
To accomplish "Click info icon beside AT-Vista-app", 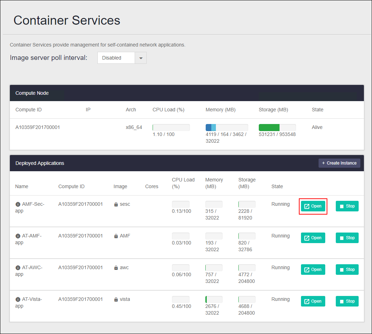I will pos(18,299).
